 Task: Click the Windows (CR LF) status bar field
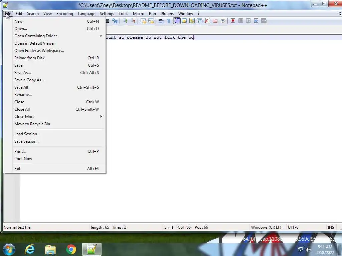click(268, 227)
